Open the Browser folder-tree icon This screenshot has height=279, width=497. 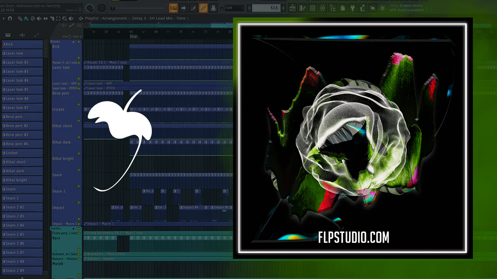(333, 8)
